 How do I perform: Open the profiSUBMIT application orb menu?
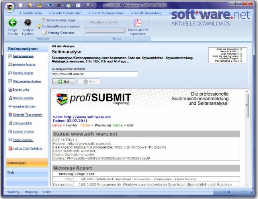click(x=10, y=7)
